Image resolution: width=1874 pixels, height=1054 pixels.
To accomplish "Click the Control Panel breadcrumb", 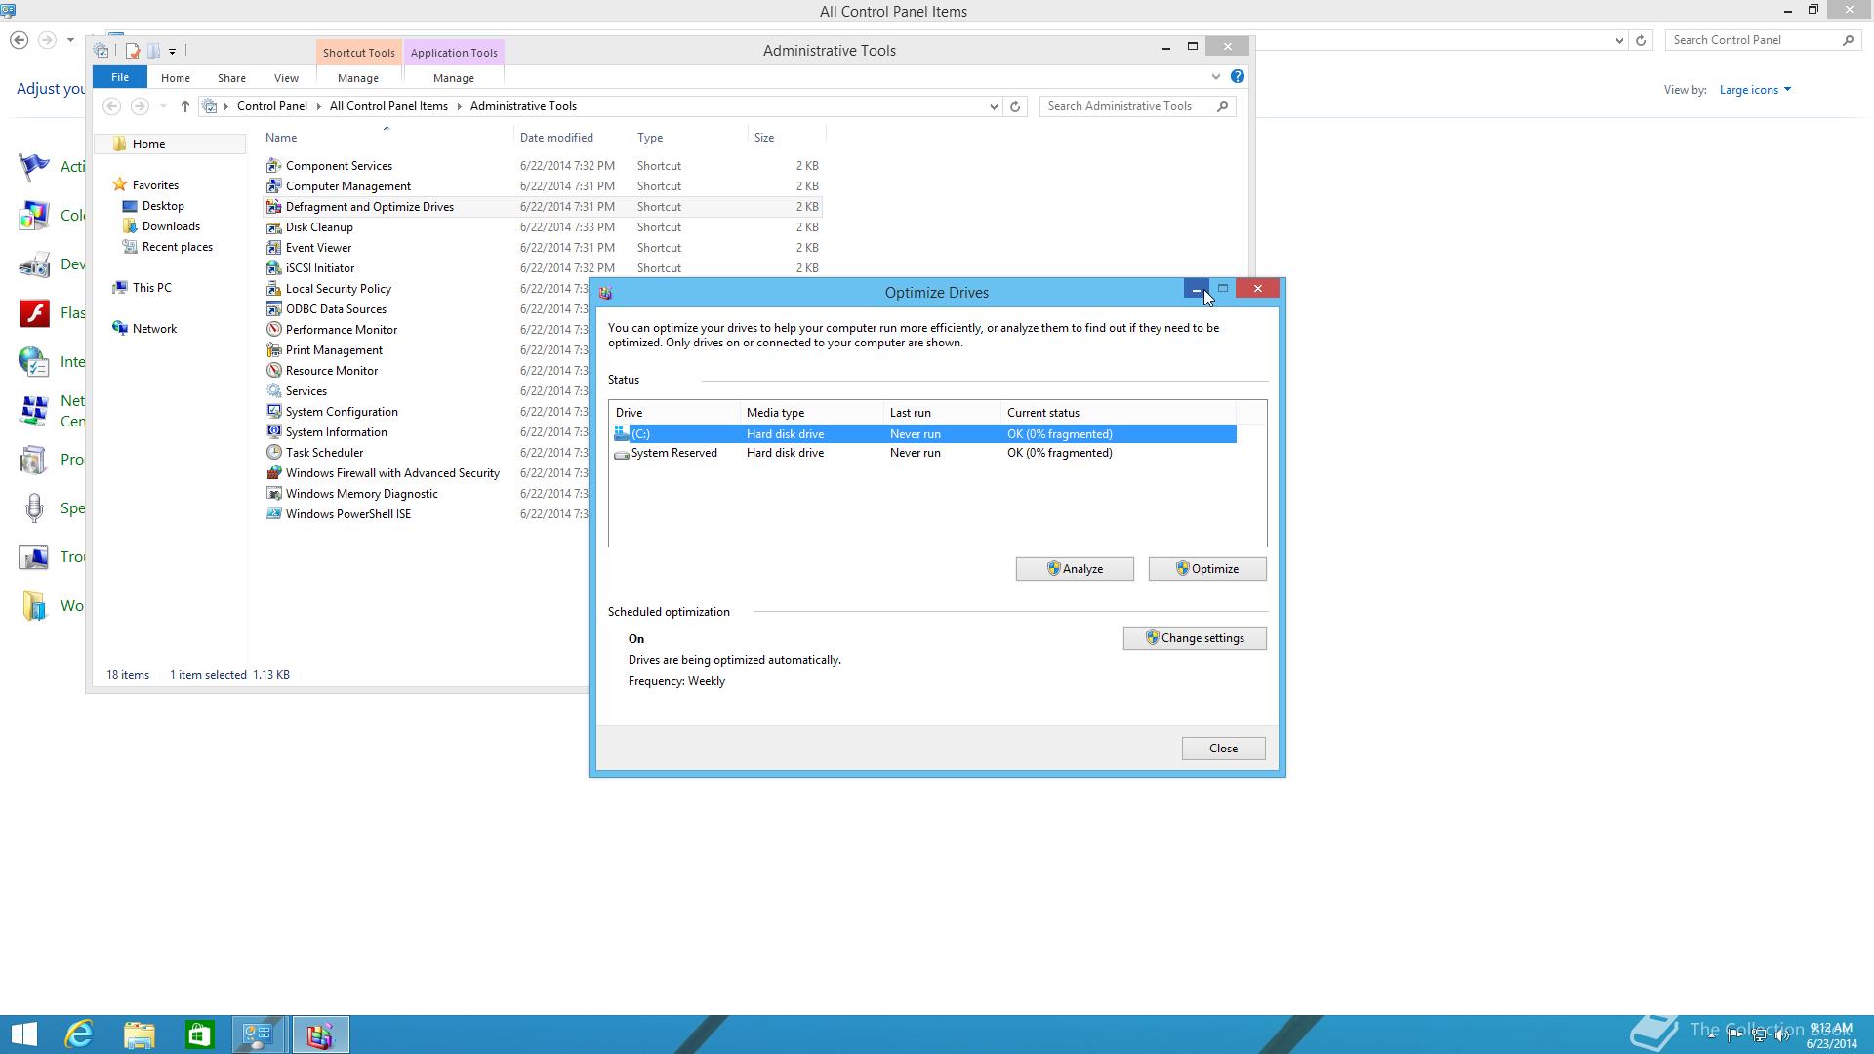I will (x=271, y=106).
